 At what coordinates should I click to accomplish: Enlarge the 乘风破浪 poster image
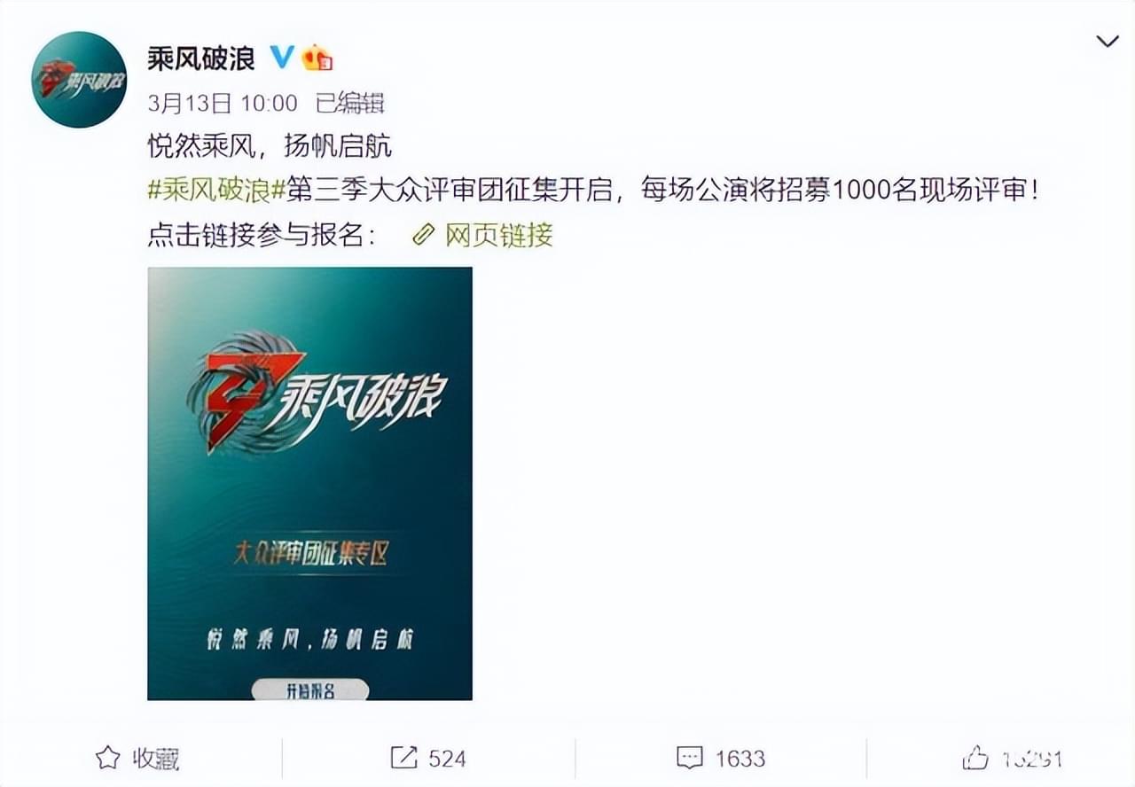309,484
